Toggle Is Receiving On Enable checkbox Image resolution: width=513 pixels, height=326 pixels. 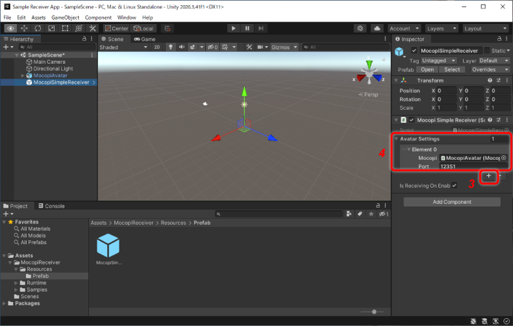coord(455,186)
